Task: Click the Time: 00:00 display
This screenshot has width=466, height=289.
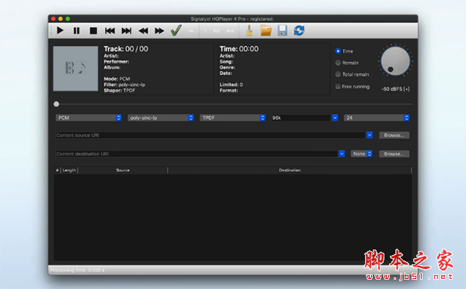Action: (239, 49)
